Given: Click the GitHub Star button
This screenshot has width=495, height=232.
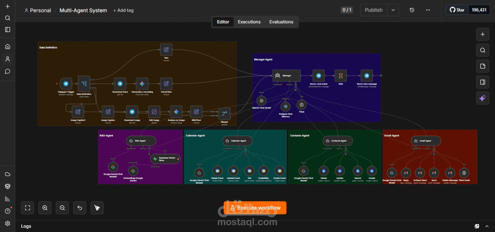Looking at the screenshot, I should pos(457,10).
